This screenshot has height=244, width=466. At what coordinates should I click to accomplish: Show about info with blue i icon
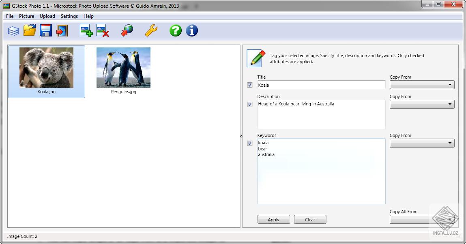pos(192,30)
